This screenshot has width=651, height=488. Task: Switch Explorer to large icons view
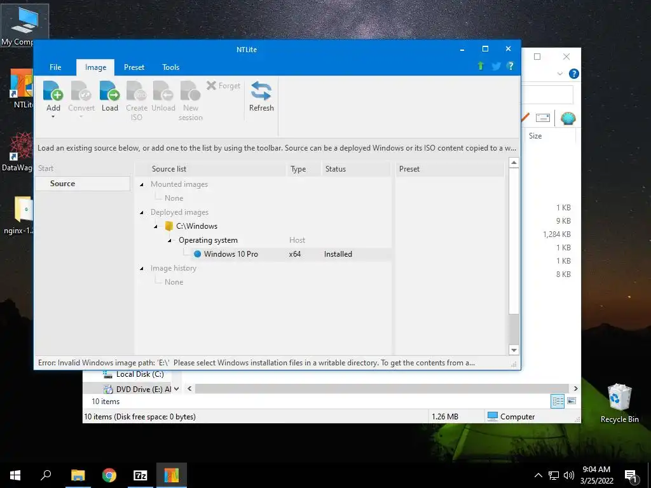tap(572, 401)
